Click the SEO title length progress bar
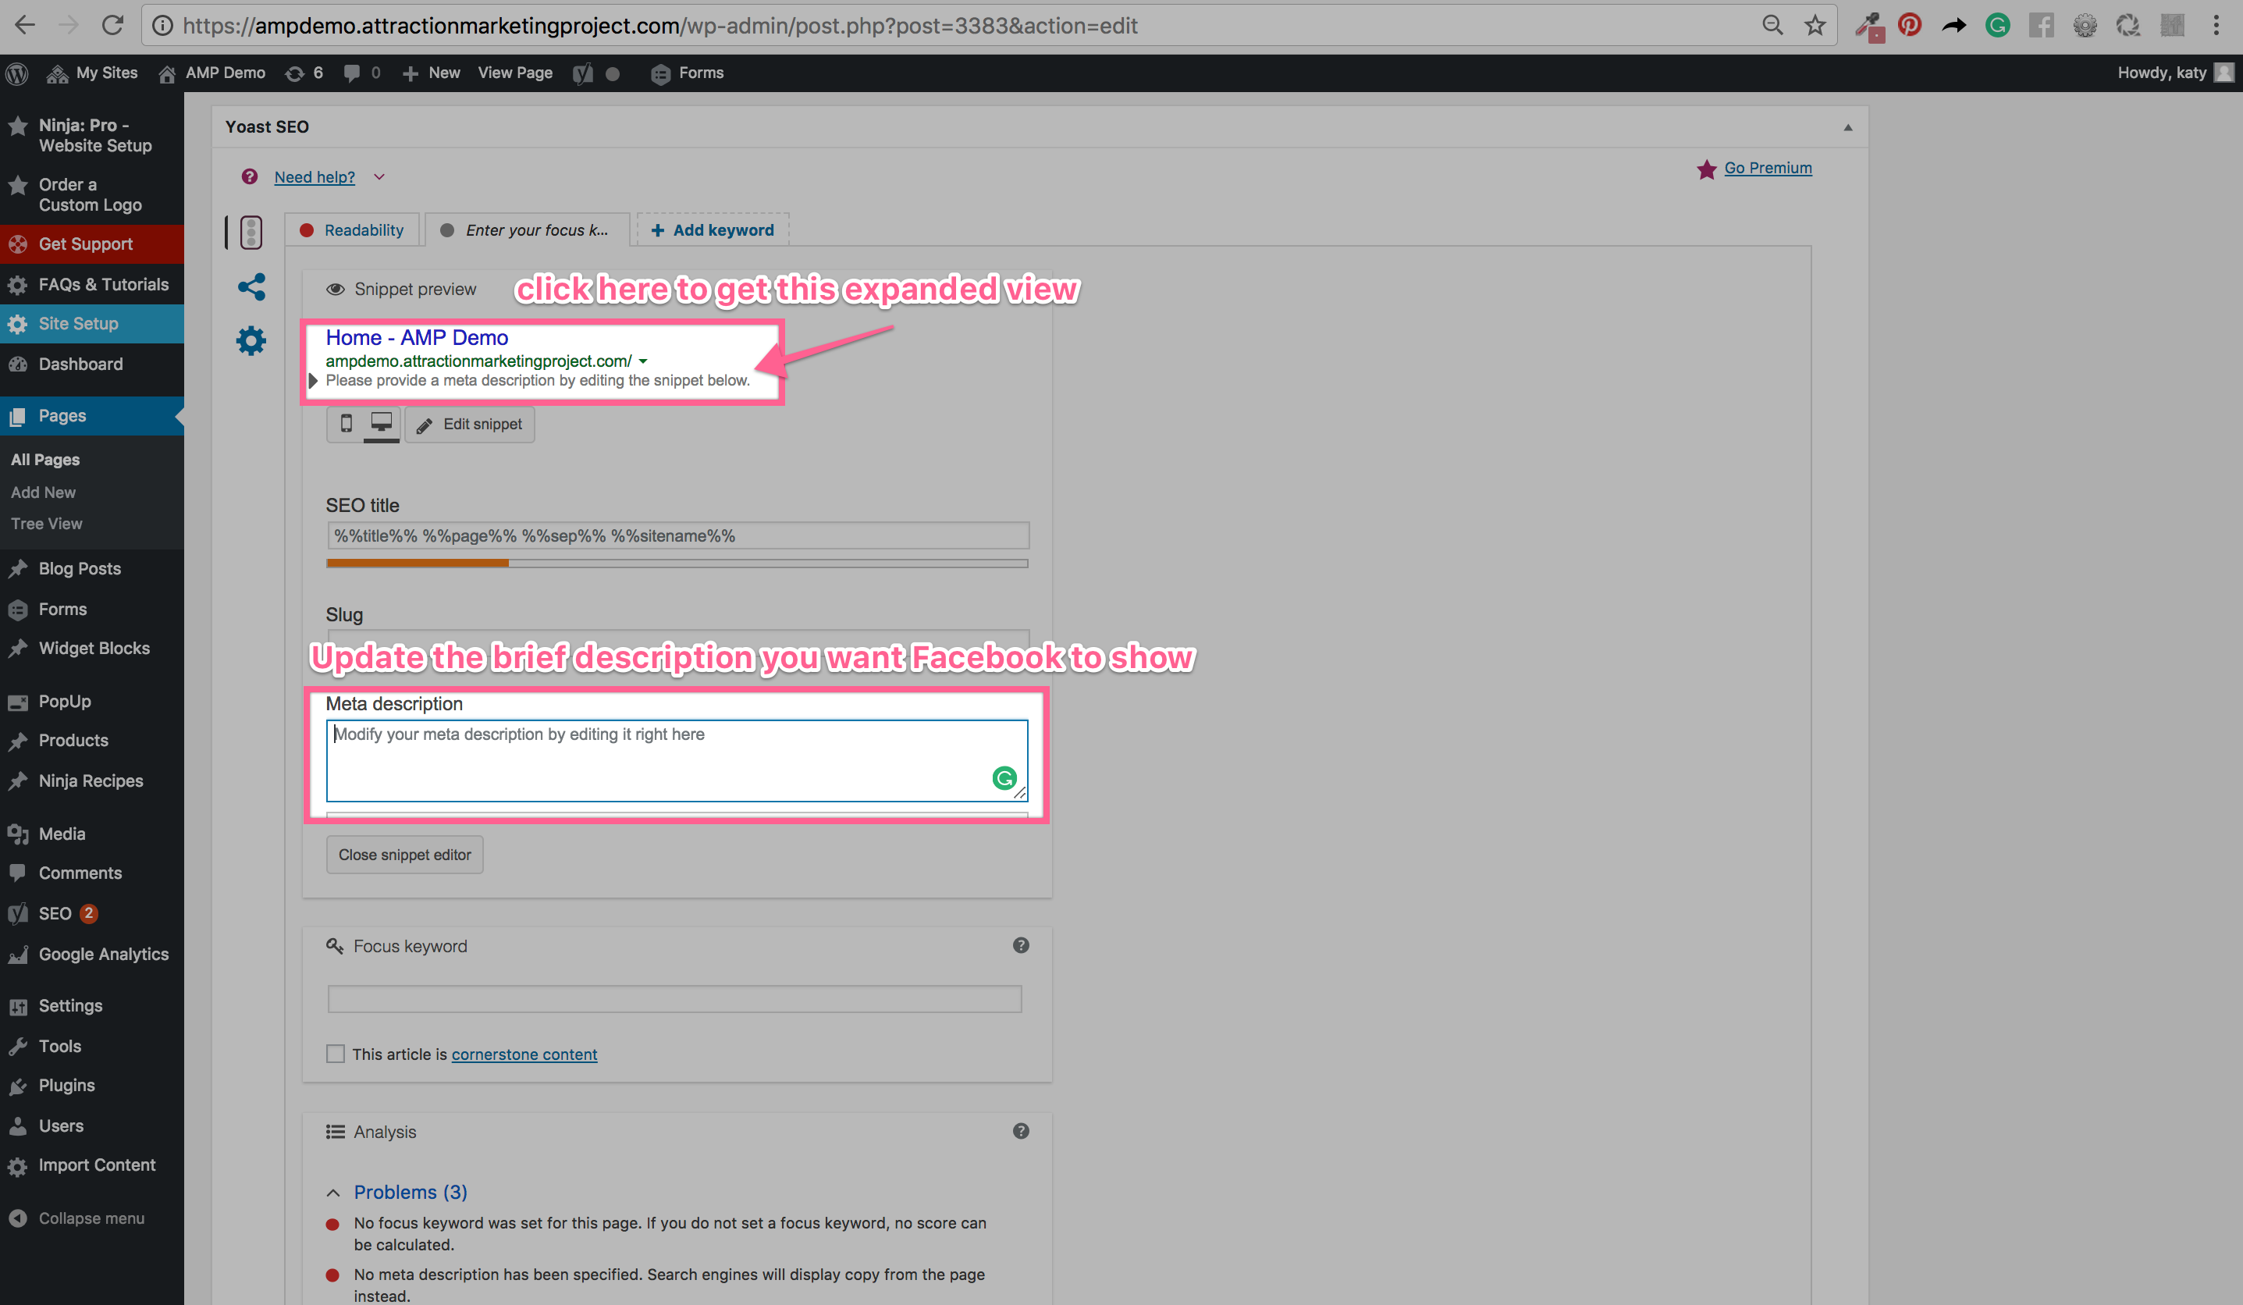2243x1305 pixels. click(677, 564)
